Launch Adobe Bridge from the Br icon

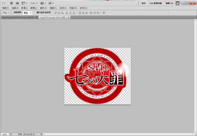[11, 3]
